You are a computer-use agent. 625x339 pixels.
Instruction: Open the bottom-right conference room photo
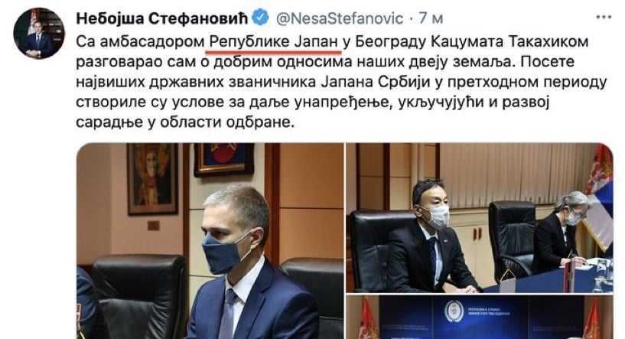click(x=479, y=318)
